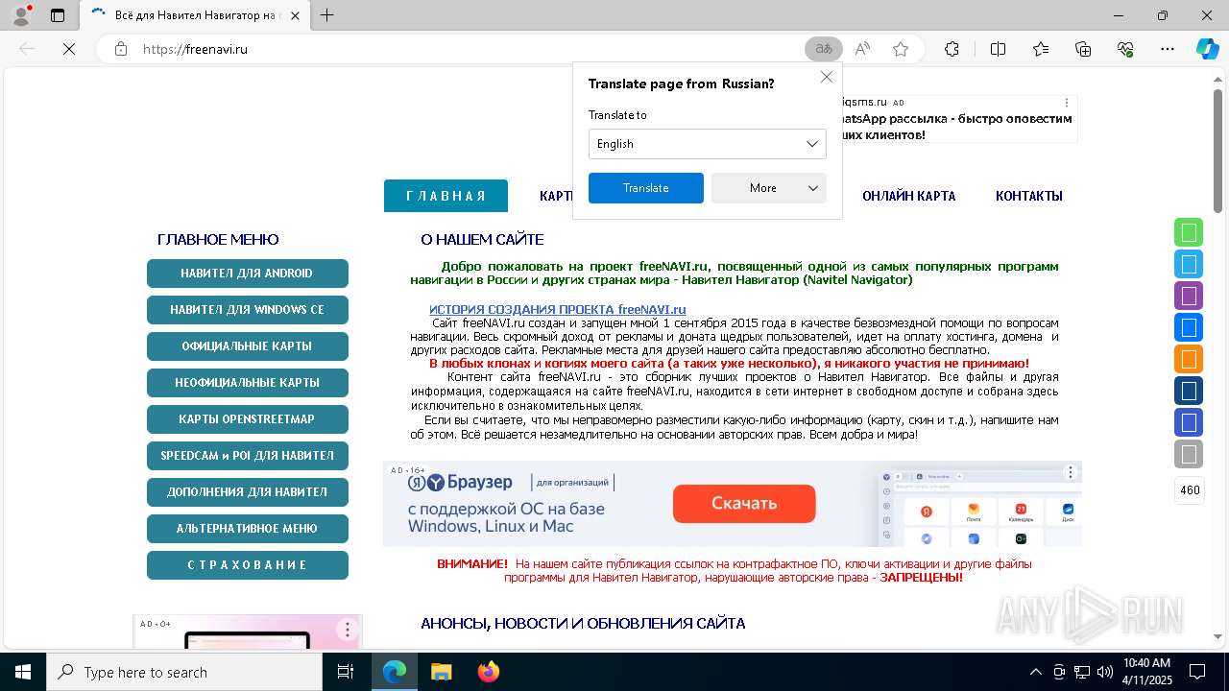Open КАРТЫ OPENSTREETMAP menu item
This screenshot has width=1229, height=691.
coord(248,419)
